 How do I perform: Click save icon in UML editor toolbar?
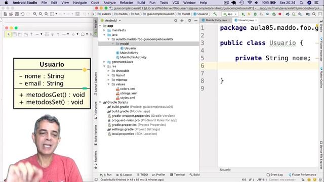(17, 14)
